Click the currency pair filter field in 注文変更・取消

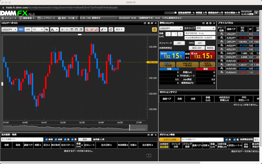coord(22,139)
